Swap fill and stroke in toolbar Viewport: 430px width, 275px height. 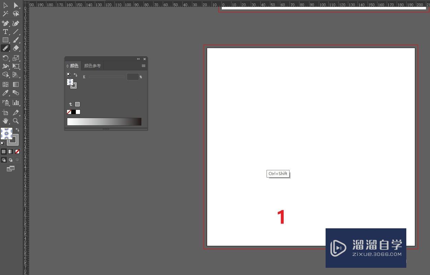pos(18,130)
